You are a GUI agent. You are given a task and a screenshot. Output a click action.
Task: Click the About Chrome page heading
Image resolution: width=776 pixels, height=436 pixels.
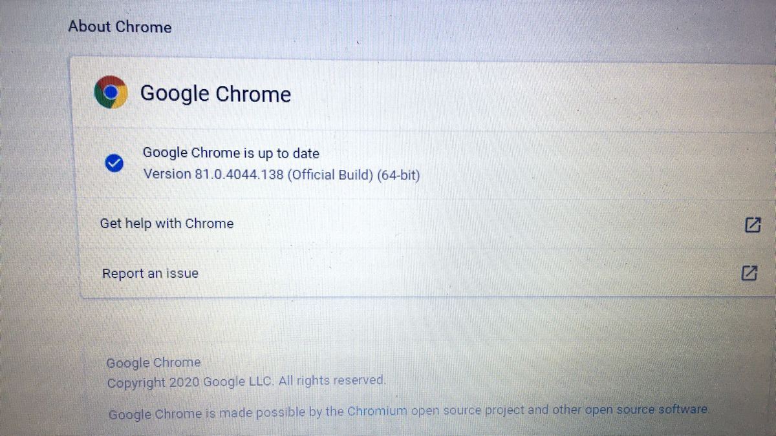(x=120, y=27)
